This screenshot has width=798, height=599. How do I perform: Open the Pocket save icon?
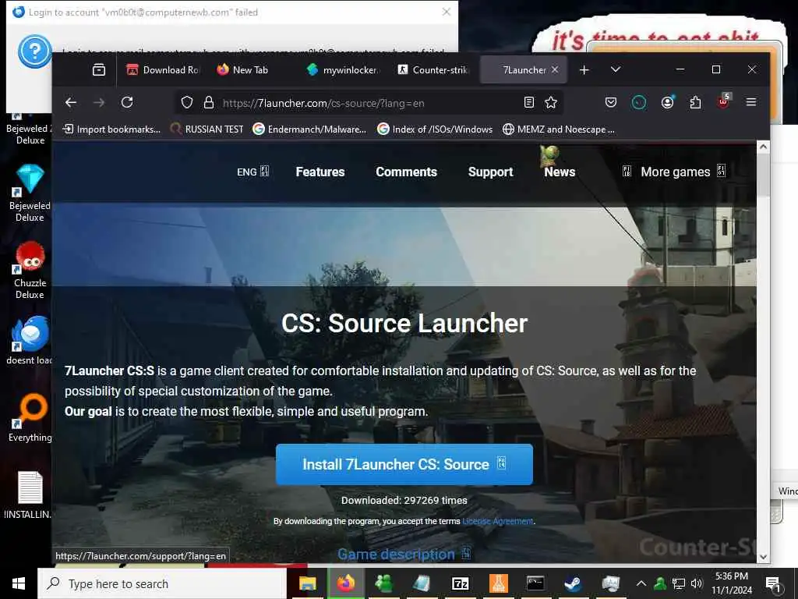tap(611, 102)
